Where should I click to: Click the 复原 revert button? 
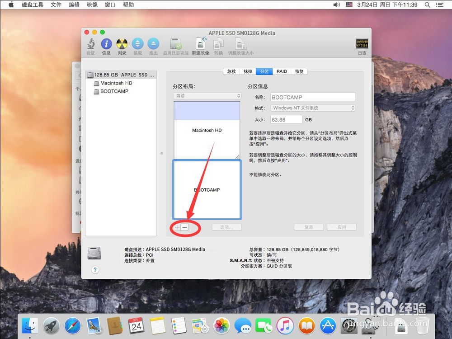[x=309, y=227]
